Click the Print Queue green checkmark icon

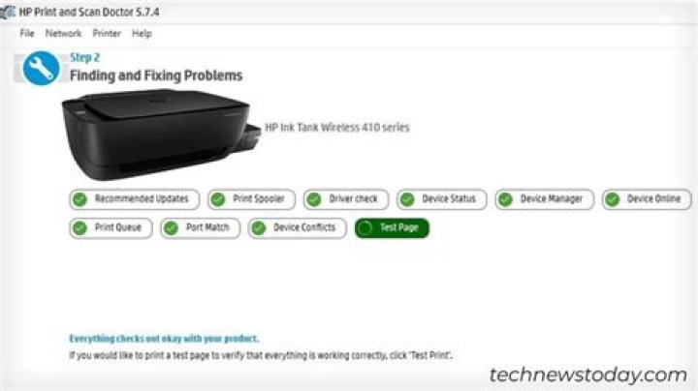80,228
